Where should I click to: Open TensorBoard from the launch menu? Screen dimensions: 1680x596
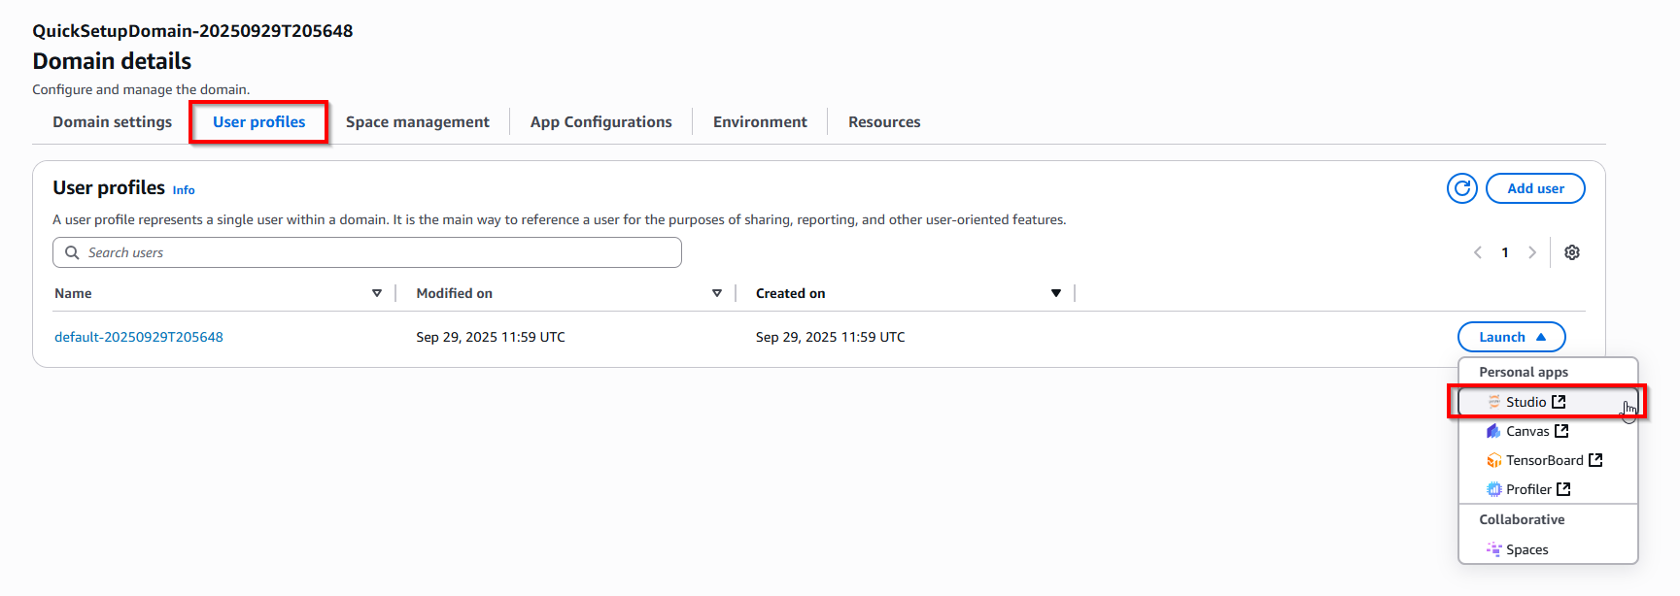1544,460
